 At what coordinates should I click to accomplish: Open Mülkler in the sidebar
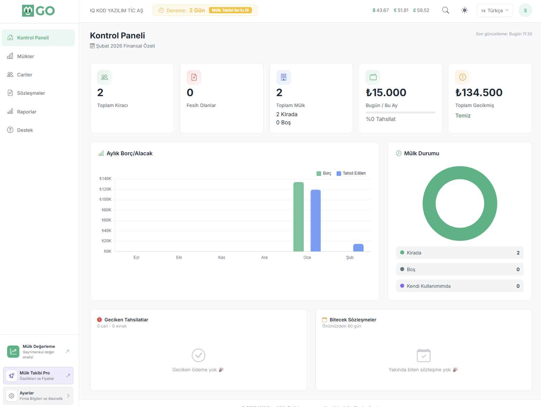[26, 56]
